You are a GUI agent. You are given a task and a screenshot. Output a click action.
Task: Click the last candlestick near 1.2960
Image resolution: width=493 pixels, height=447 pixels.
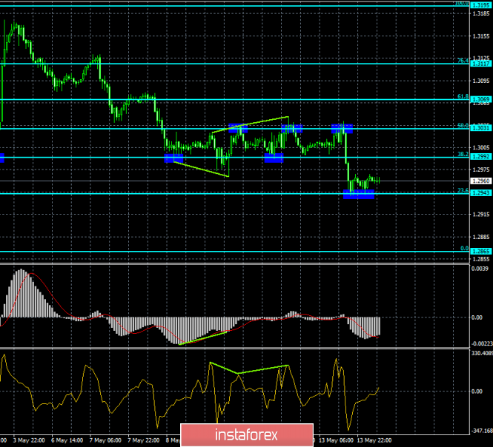379,180
